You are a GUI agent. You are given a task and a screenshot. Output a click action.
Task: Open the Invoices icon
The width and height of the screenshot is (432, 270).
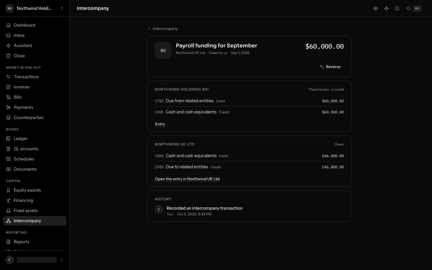pos(8,87)
